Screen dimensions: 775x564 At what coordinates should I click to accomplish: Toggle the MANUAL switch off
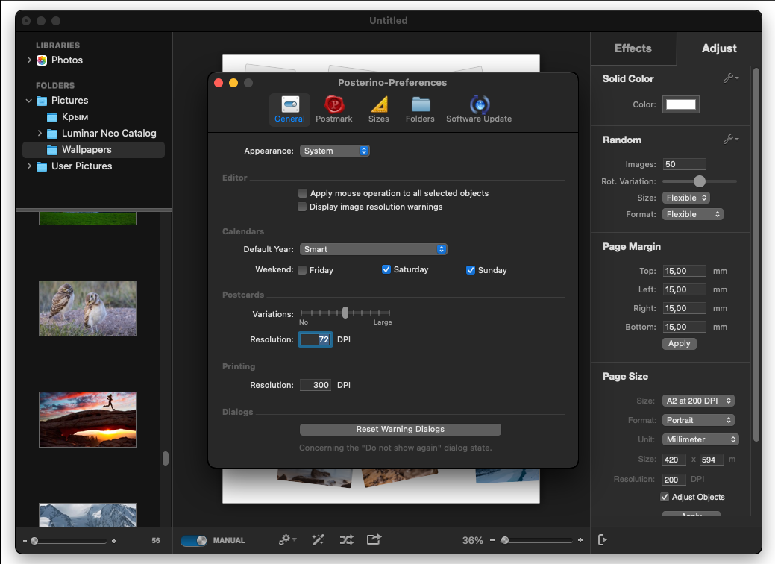194,540
